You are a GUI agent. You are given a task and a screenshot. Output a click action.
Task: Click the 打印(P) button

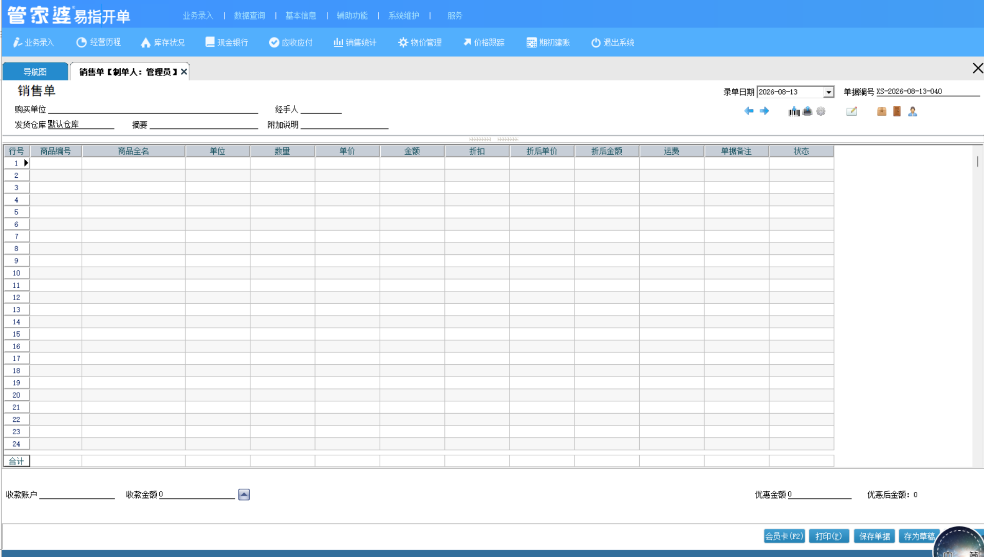(x=829, y=536)
